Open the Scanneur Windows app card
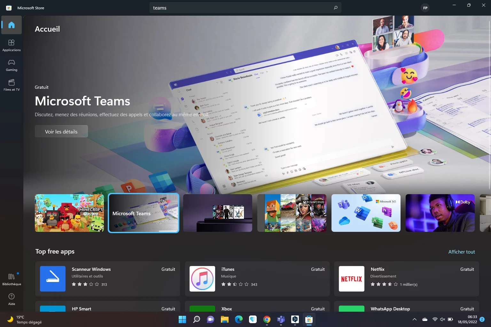 (x=108, y=279)
